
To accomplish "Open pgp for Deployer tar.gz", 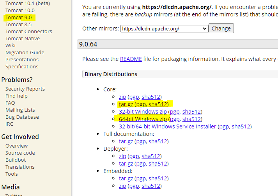I will pos(141,164).
